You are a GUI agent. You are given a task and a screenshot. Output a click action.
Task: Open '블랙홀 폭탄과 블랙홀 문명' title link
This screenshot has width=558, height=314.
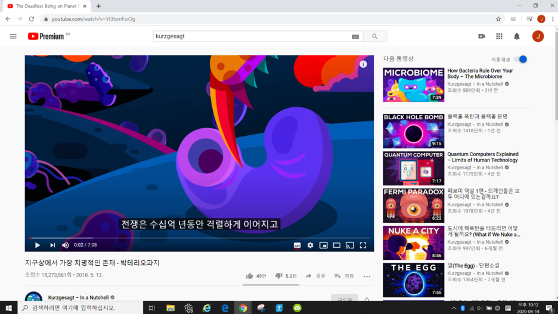point(477,117)
